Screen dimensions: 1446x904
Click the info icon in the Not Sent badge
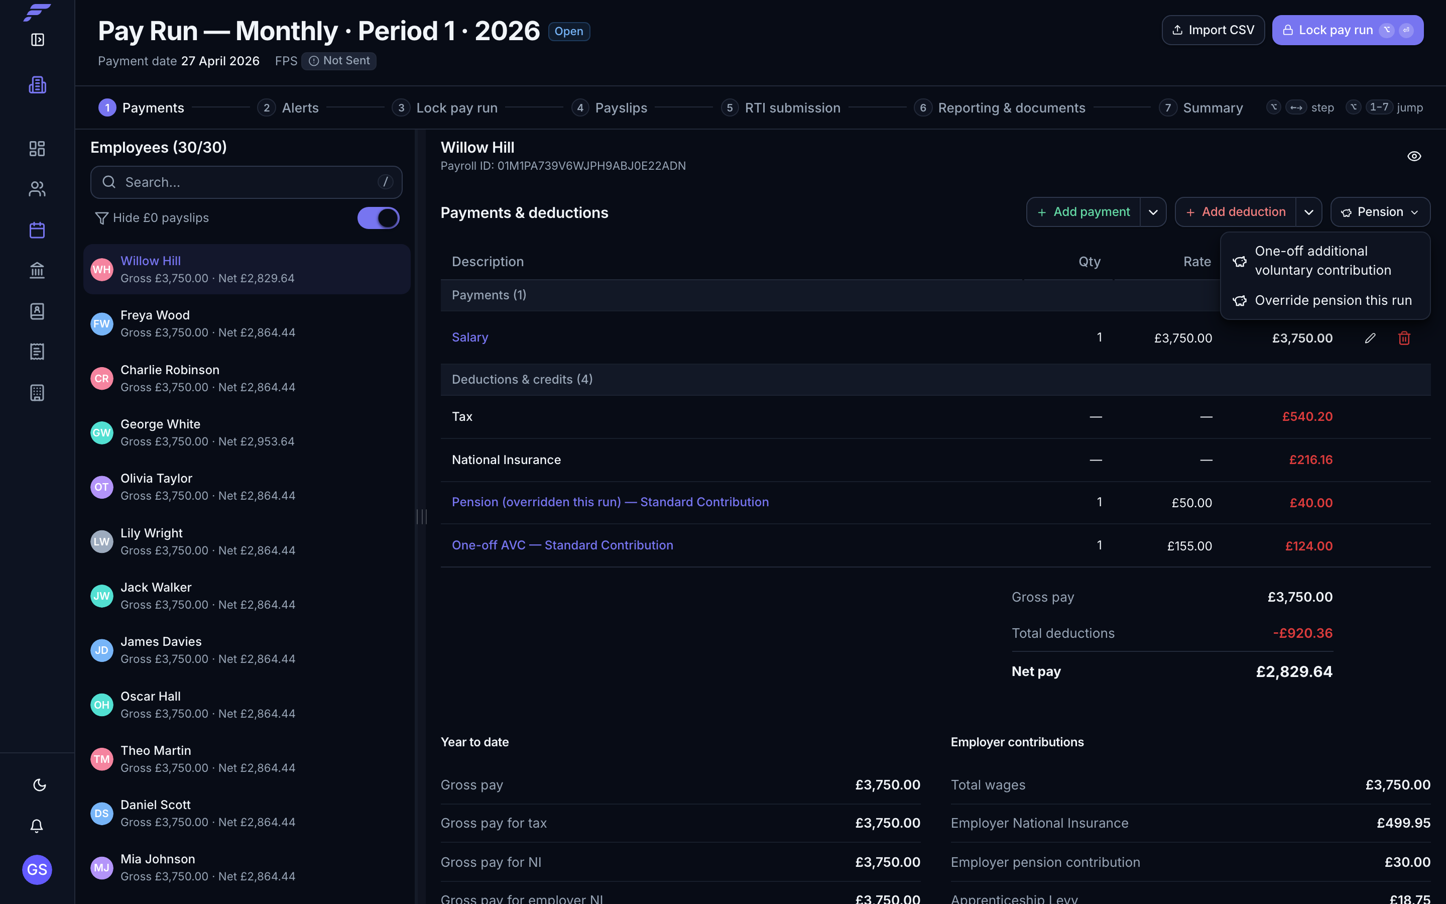314,61
